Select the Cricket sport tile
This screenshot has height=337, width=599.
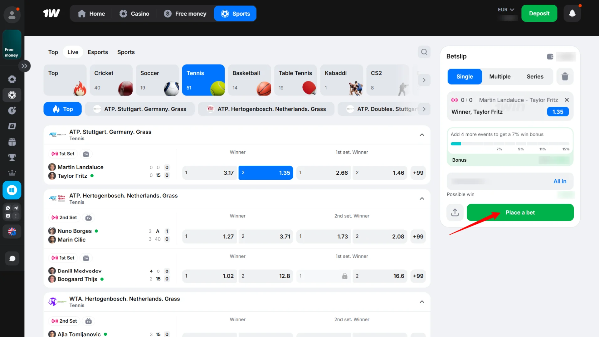pyautogui.click(x=111, y=80)
